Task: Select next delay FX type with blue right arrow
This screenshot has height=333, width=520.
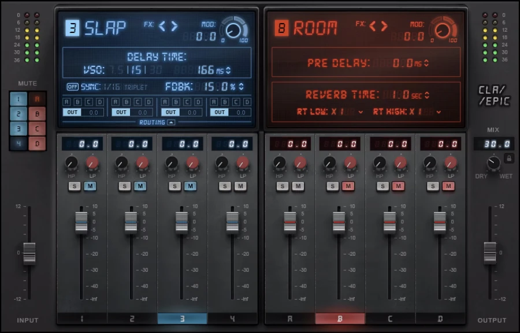Action: [174, 26]
